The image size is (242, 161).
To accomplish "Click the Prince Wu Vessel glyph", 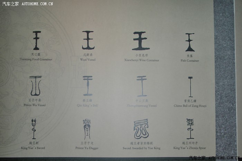I will click(35, 86).
